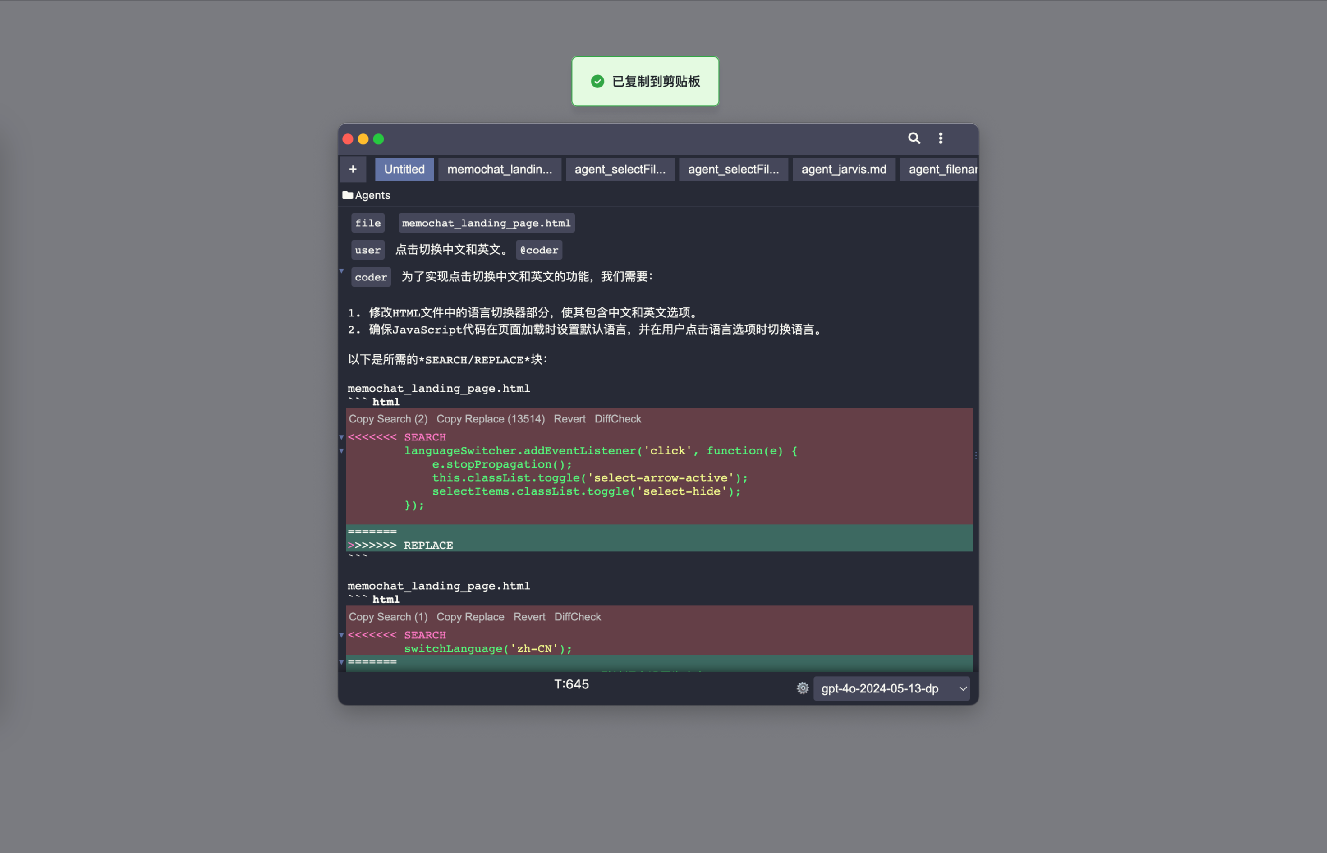Image resolution: width=1327 pixels, height=853 pixels.
Task: Open the search magnifier icon
Action: pos(914,138)
